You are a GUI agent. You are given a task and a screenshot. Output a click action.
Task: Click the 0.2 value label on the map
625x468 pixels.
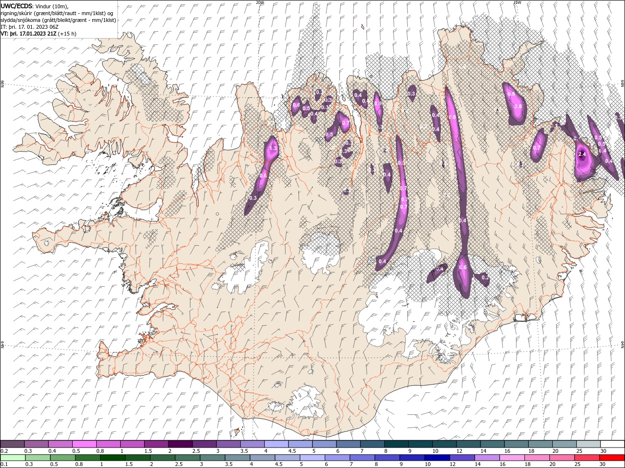click(485, 277)
